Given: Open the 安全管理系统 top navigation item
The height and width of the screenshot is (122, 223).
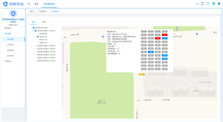Looking at the screenshot, I should [x=49, y=4].
